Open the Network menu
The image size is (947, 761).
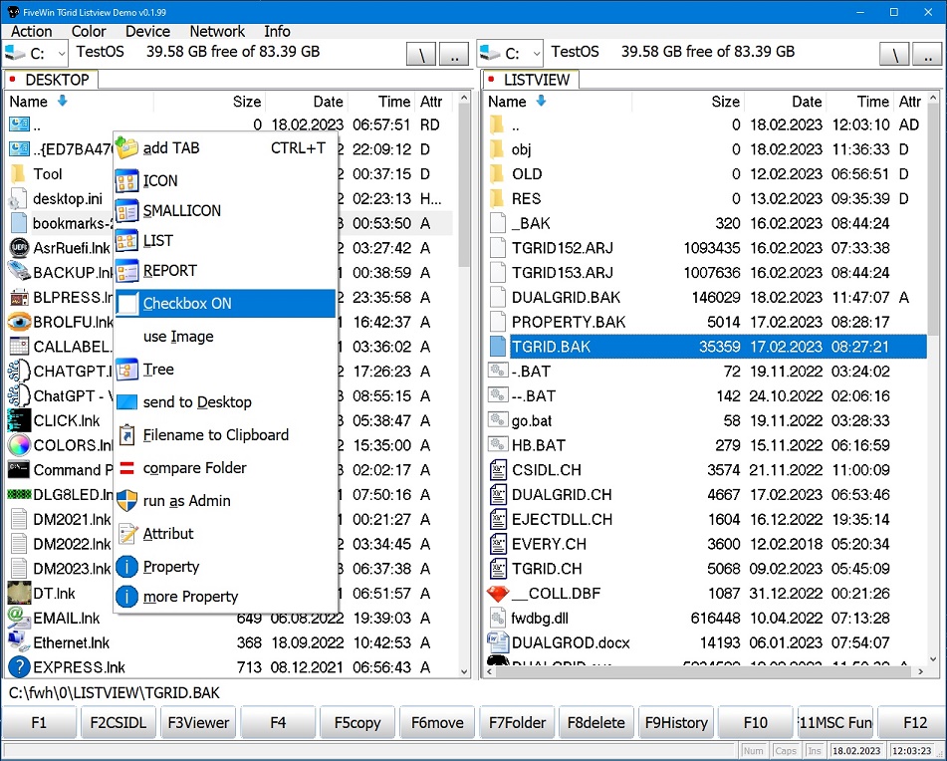[x=216, y=31]
